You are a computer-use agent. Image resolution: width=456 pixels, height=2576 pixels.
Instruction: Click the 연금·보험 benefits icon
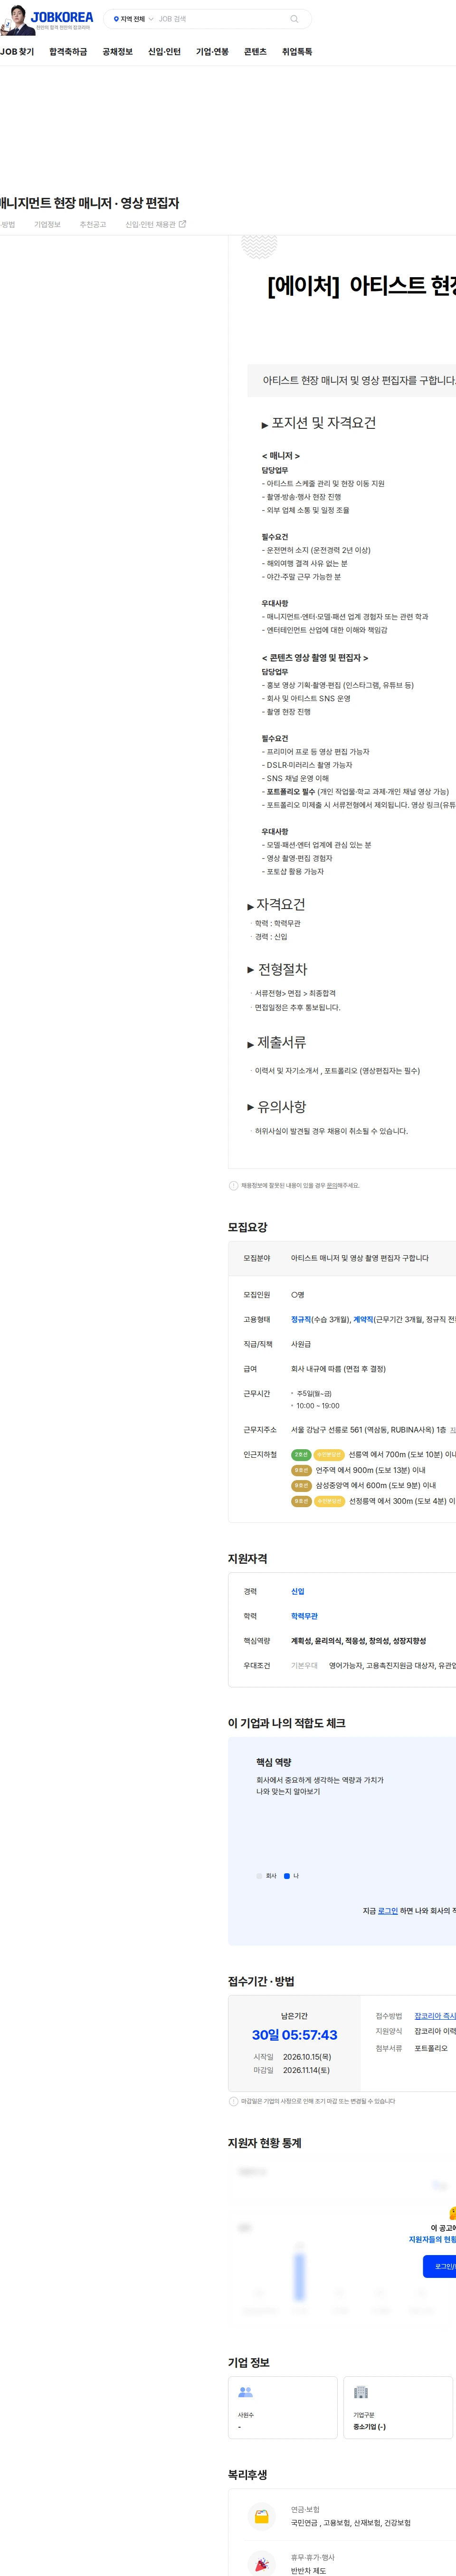(x=262, y=2517)
